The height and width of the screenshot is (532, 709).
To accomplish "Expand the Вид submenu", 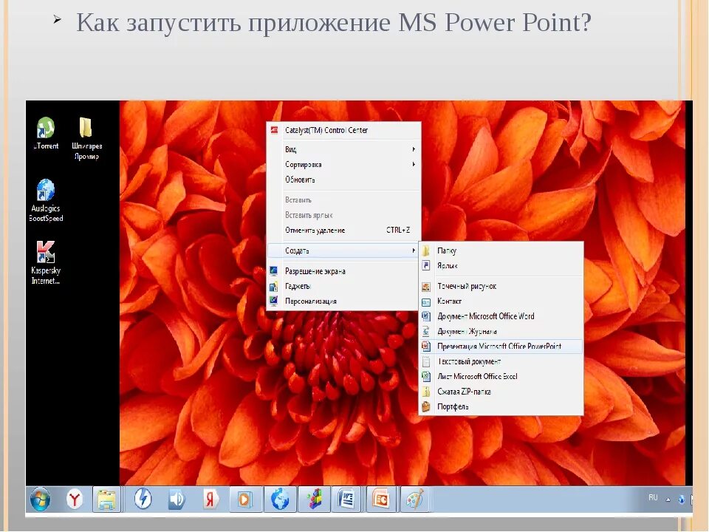I will (x=343, y=149).
